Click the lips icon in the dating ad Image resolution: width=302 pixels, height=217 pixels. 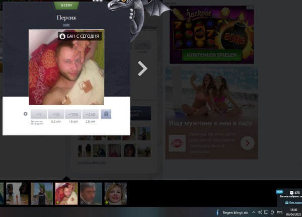tap(177, 143)
